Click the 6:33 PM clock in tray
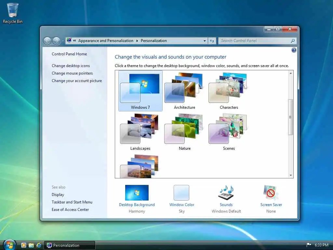Viewport: 333px width, 250px height. point(321,245)
